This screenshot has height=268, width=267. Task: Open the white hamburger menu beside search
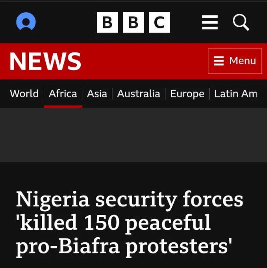click(210, 22)
